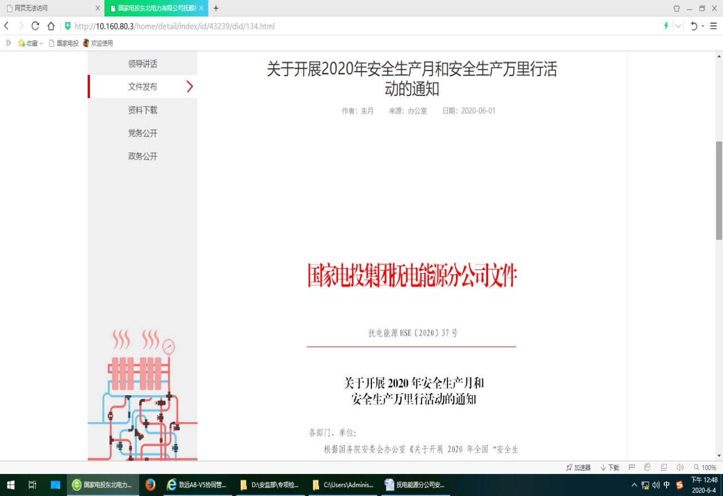Viewport: 723px width, 496px height.
Task: Click the 日期：2020-06-01 date text
Action: coord(469,111)
